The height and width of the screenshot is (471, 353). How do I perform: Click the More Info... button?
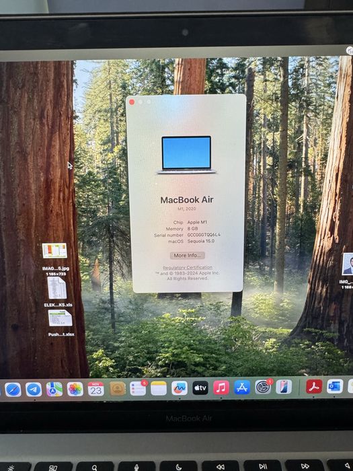click(188, 255)
